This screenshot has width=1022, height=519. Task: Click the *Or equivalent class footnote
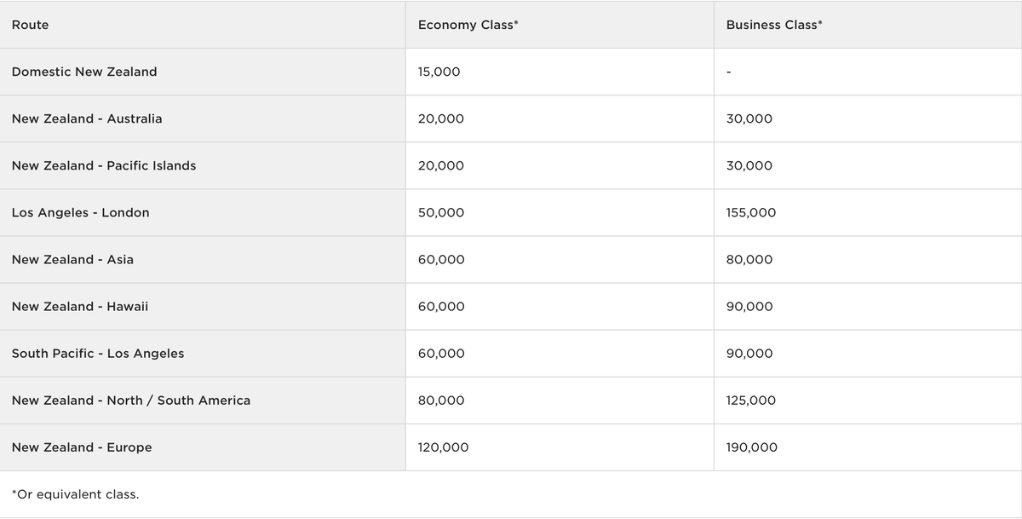[x=76, y=494]
